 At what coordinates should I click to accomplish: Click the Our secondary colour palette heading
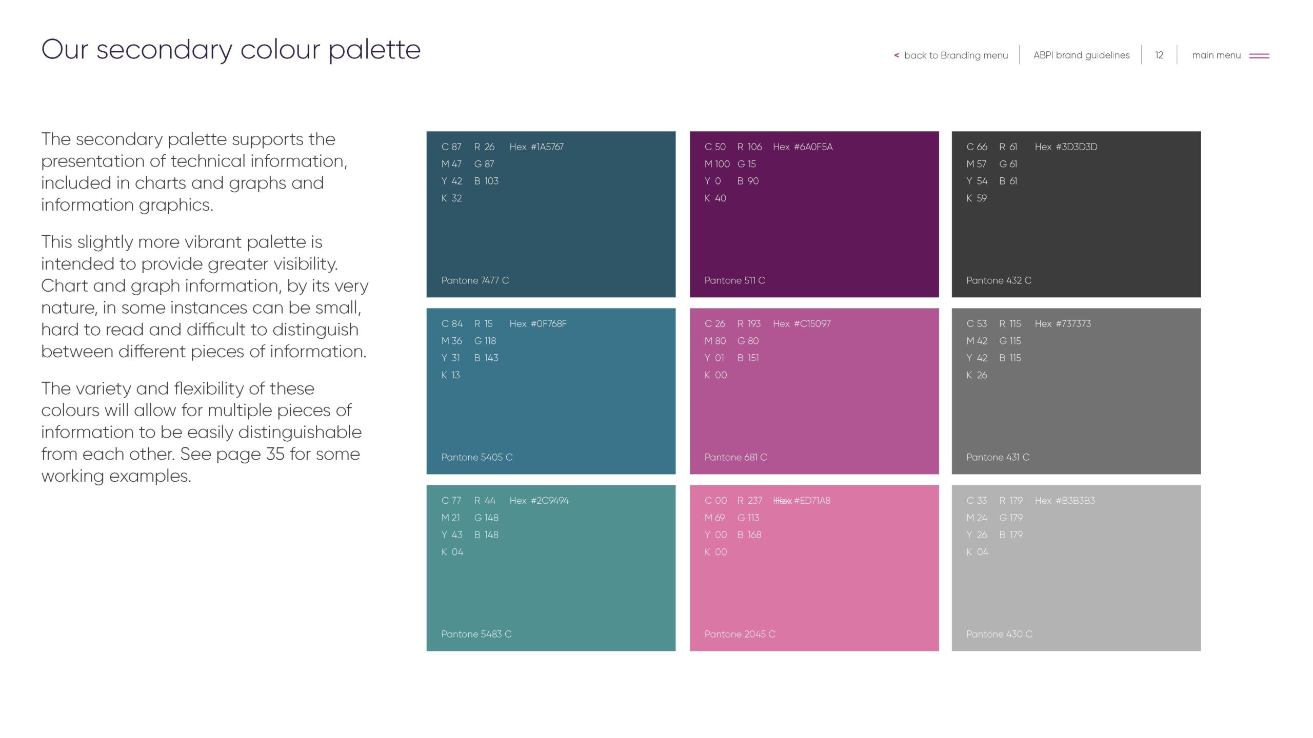(231, 50)
